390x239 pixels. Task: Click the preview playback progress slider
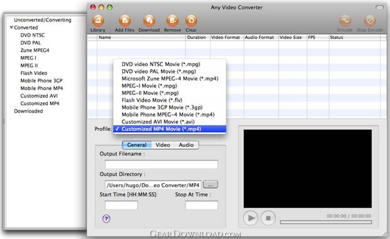click(x=326, y=222)
